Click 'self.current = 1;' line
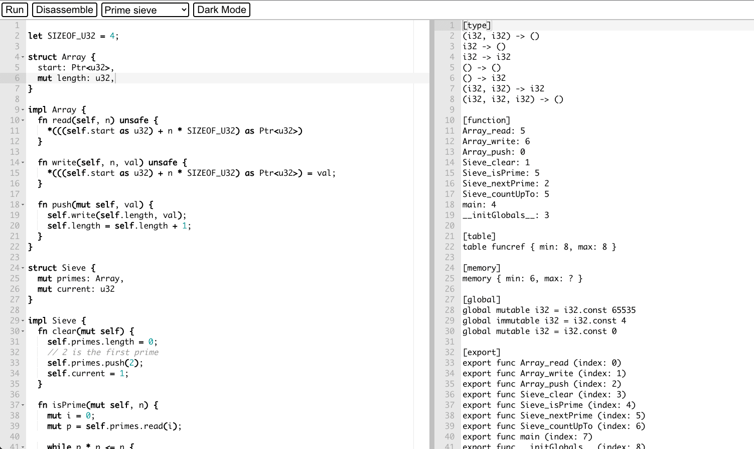This screenshot has width=754, height=449. point(88,373)
